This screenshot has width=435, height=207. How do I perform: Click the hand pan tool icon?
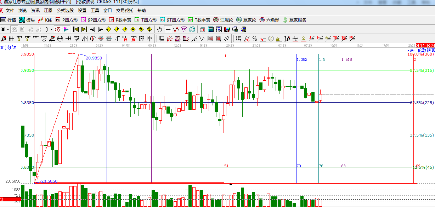coord(160,29)
